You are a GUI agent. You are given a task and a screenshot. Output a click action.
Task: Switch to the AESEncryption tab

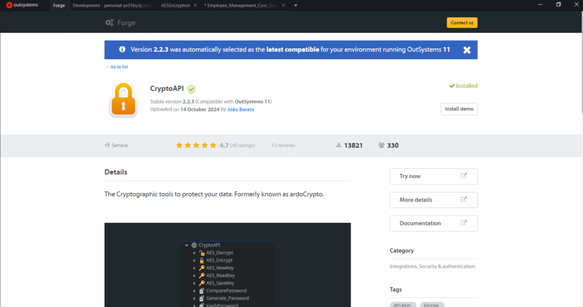(x=175, y=5)
